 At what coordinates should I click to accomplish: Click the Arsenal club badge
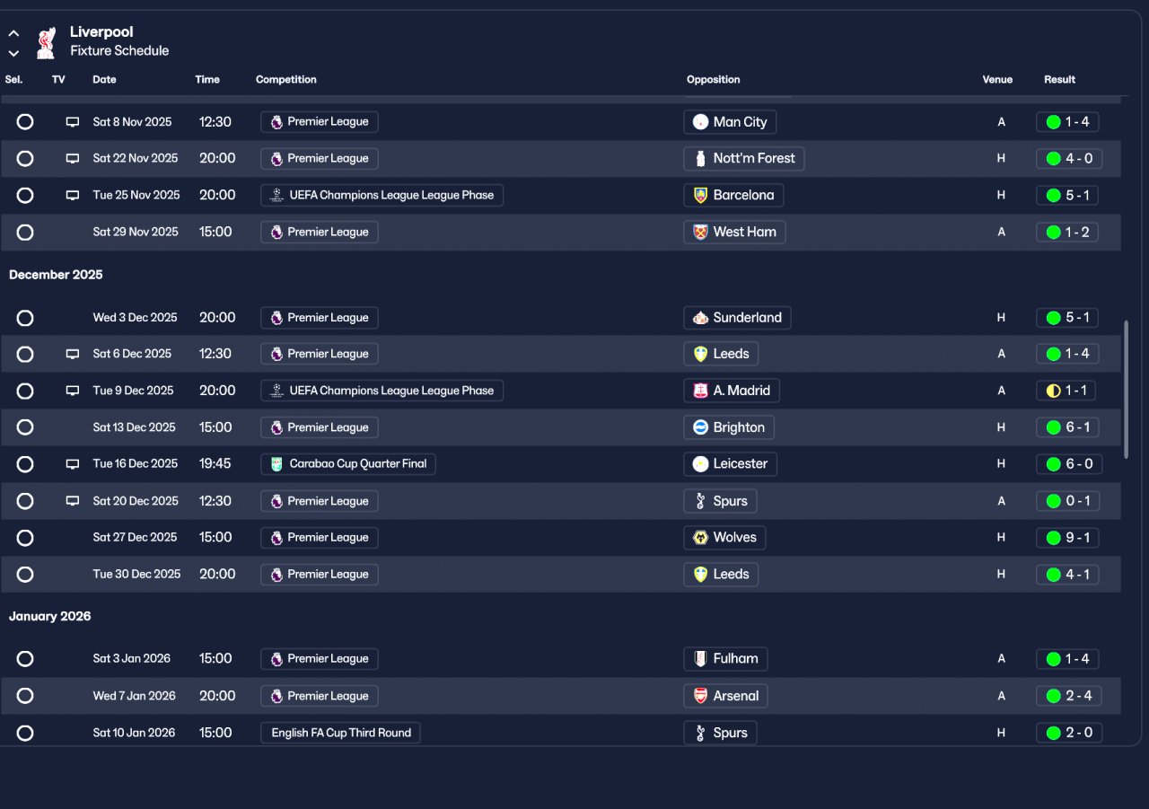(701, 696)
